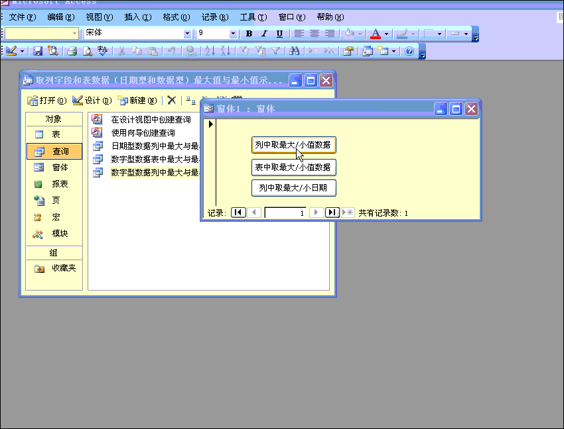Click the record number field
The image size is (564, 429).
(285, 213)
